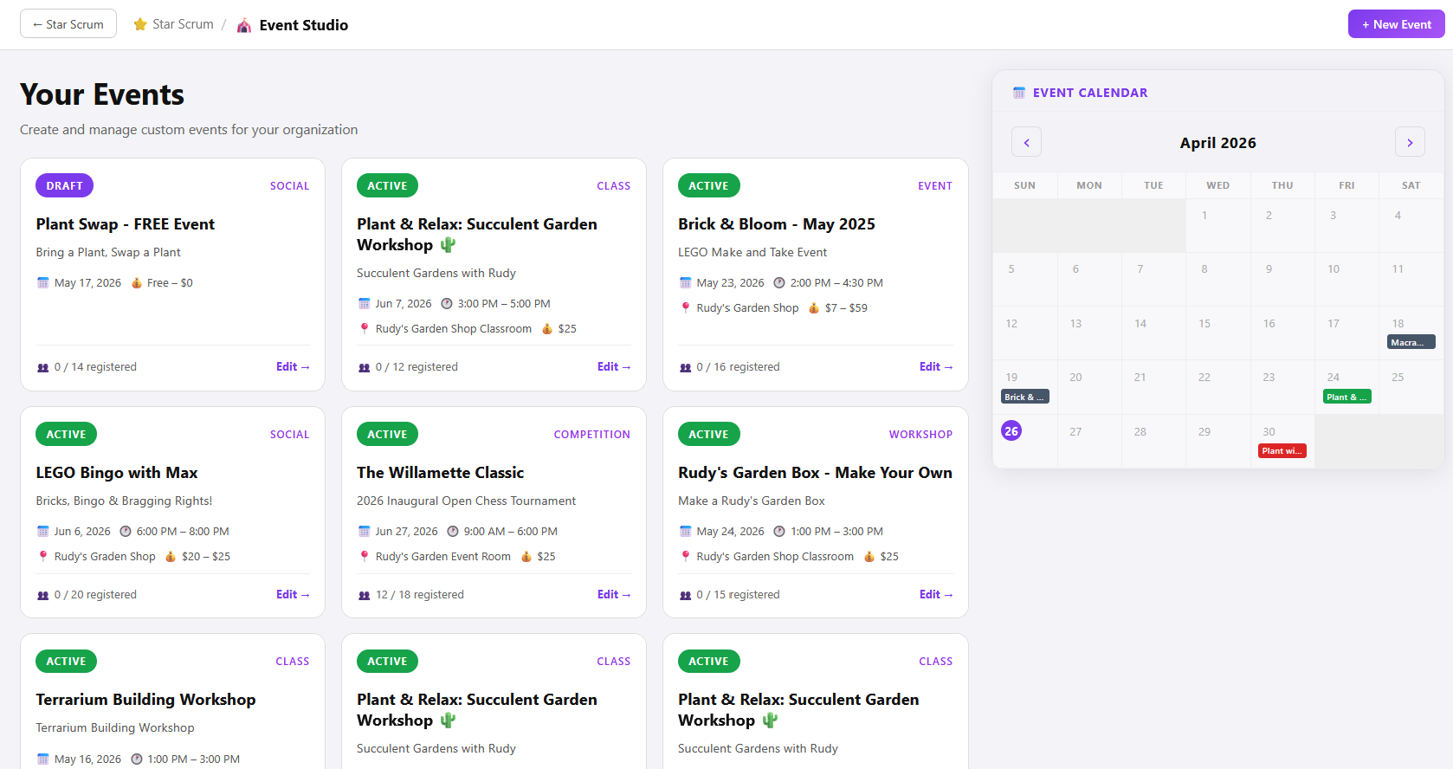The image size is (1453, 769).
Task: Click the calendar icon next to May 23, 2026
Action: (685, 282)
